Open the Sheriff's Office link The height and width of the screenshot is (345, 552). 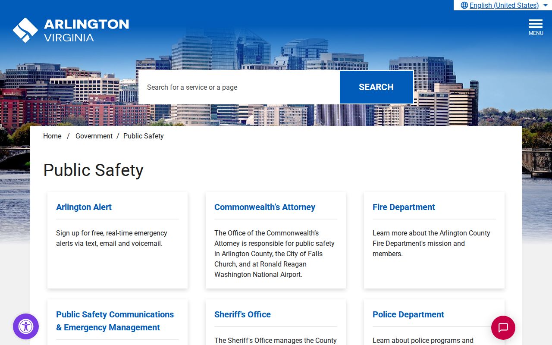click(x=242, y=314)
